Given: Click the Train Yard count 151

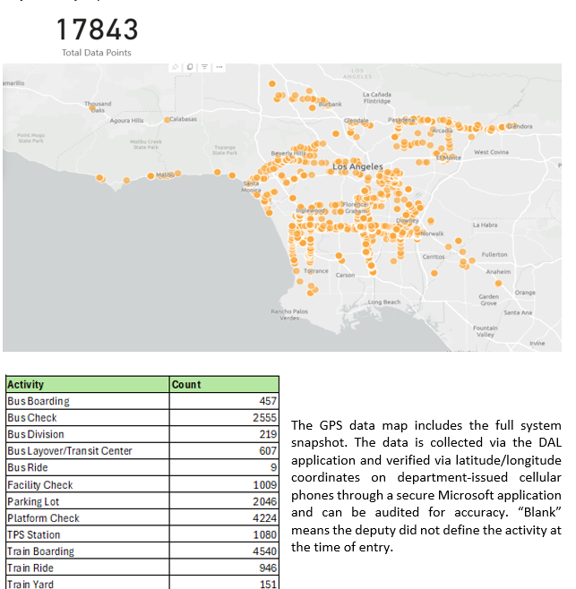Looking at the screenshot, I should click(x=269, y=585).
